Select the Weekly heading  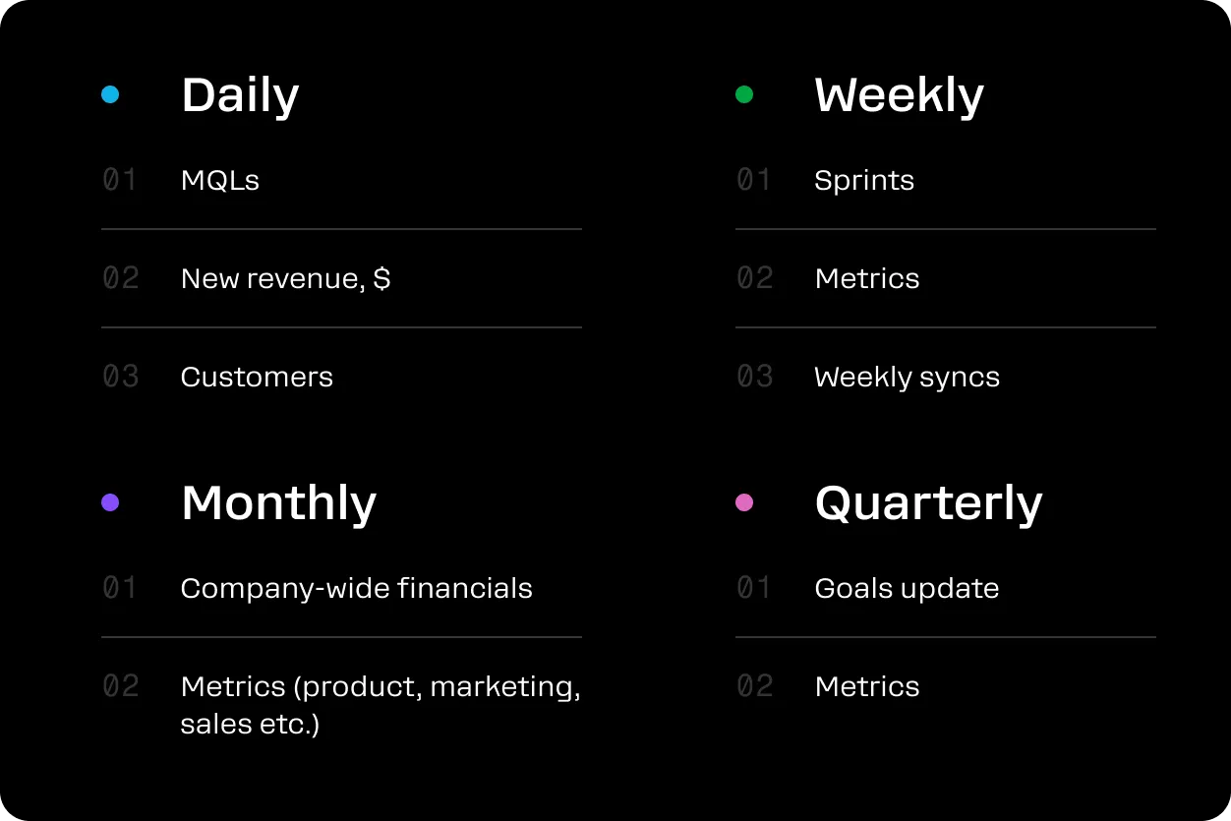click(899, 96)
